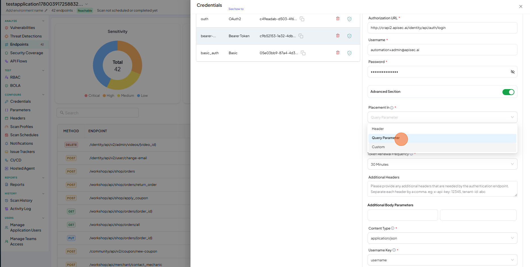Viewport: 530px width, 267px height.
Task: Click shield icon for outh credential
Action: (x=349, y=19)
